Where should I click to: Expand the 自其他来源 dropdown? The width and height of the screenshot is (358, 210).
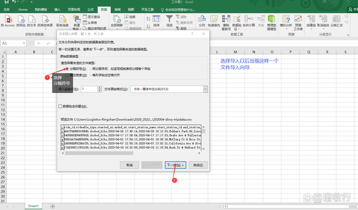click(45, 29)
